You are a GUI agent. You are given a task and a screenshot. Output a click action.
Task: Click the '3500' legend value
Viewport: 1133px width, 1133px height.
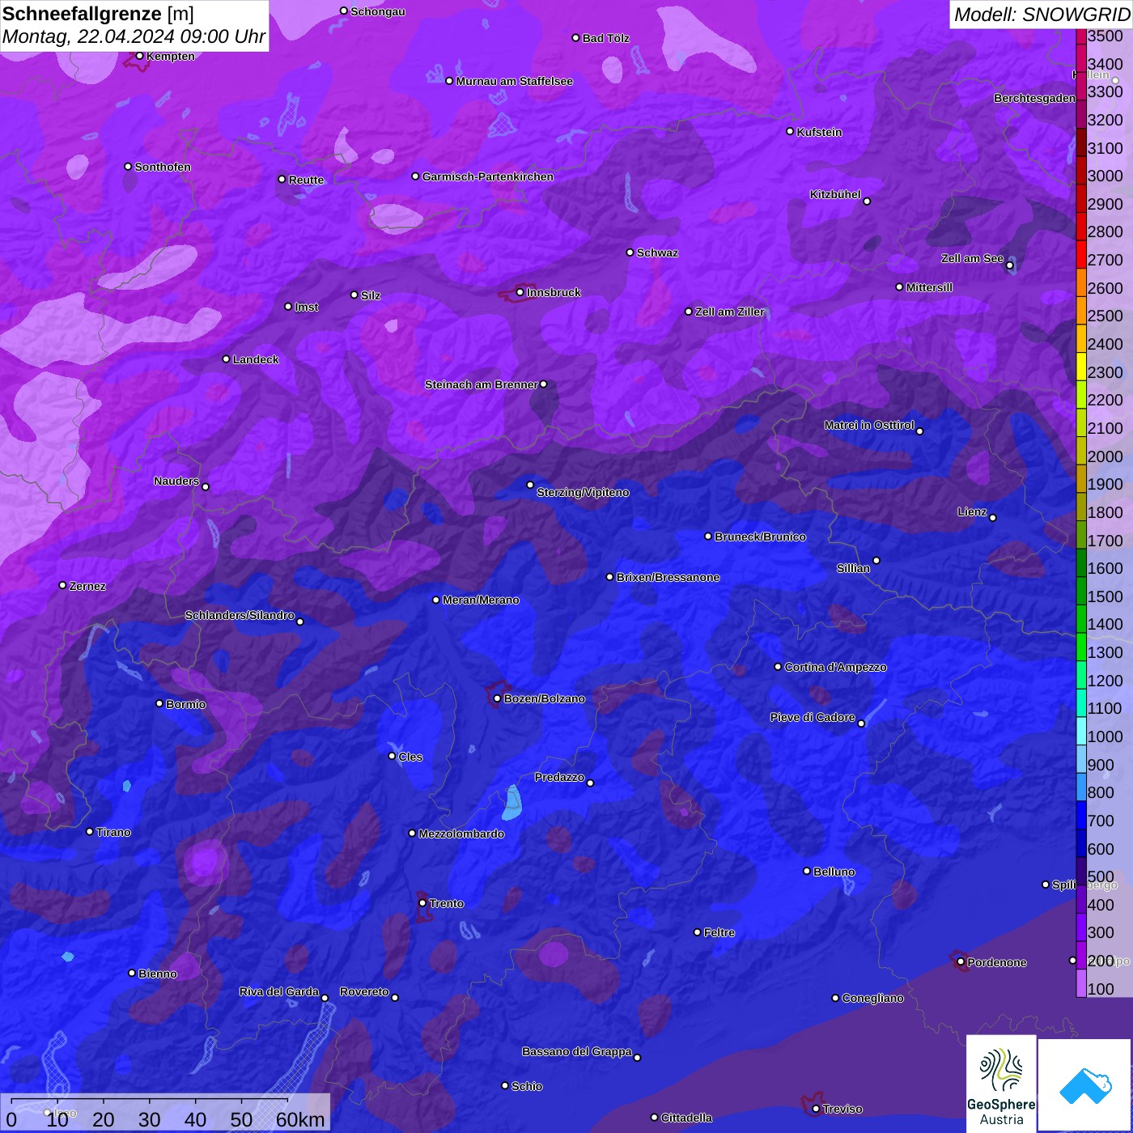1105,36
